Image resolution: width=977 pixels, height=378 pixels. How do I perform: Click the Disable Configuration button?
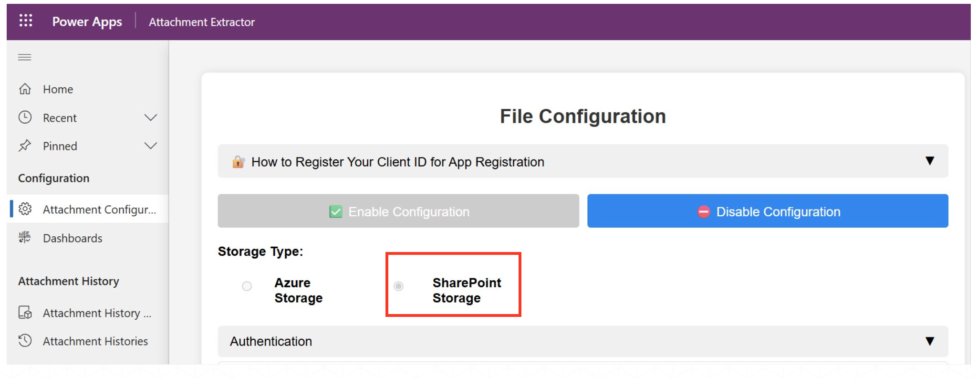[x=767, y=211]
